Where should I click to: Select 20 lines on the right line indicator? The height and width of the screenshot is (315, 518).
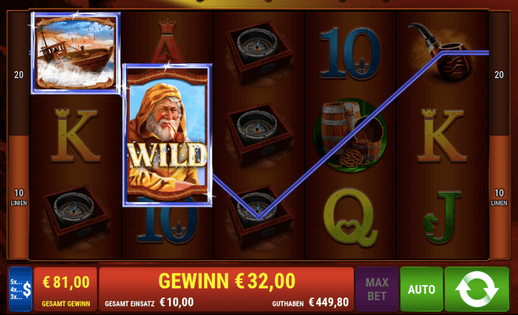[x=499, y=75]
